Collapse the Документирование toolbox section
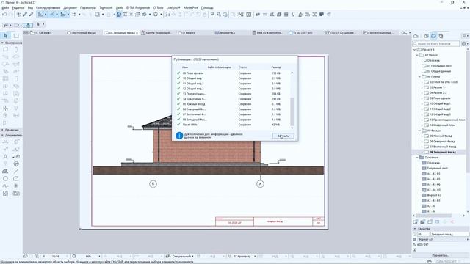Screen dimensions: 470x264 (2, 135)
